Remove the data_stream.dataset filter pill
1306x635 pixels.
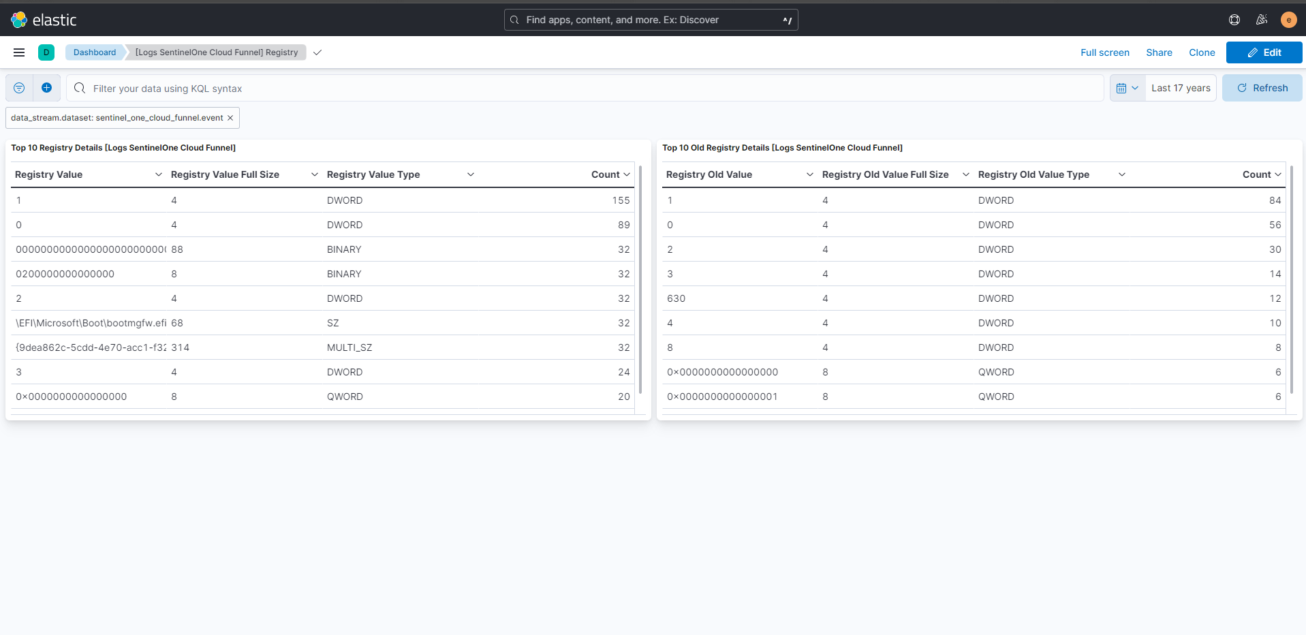(230, 118)
